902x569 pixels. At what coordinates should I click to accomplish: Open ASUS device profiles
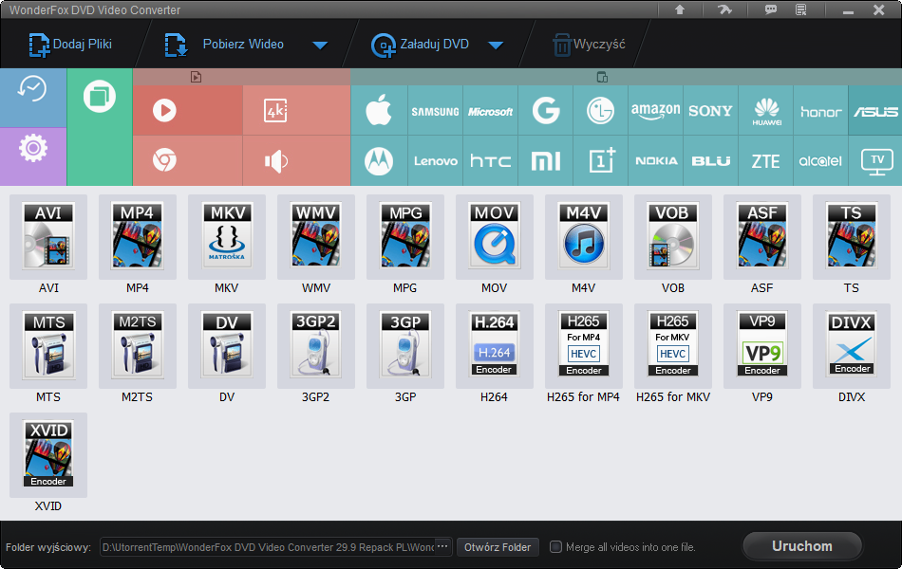click(875, 110)
